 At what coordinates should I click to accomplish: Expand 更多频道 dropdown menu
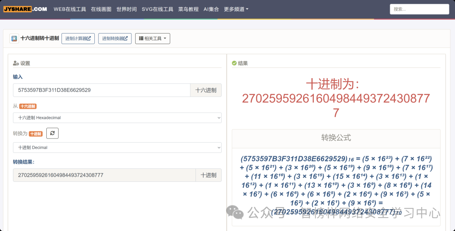pyautogui.click(x=236, y=9)
